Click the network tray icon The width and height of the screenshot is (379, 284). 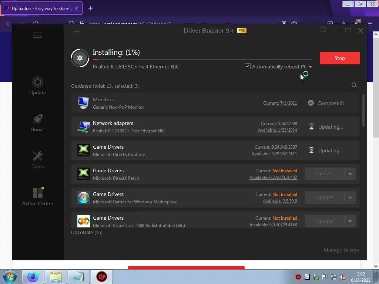point(334,277)
